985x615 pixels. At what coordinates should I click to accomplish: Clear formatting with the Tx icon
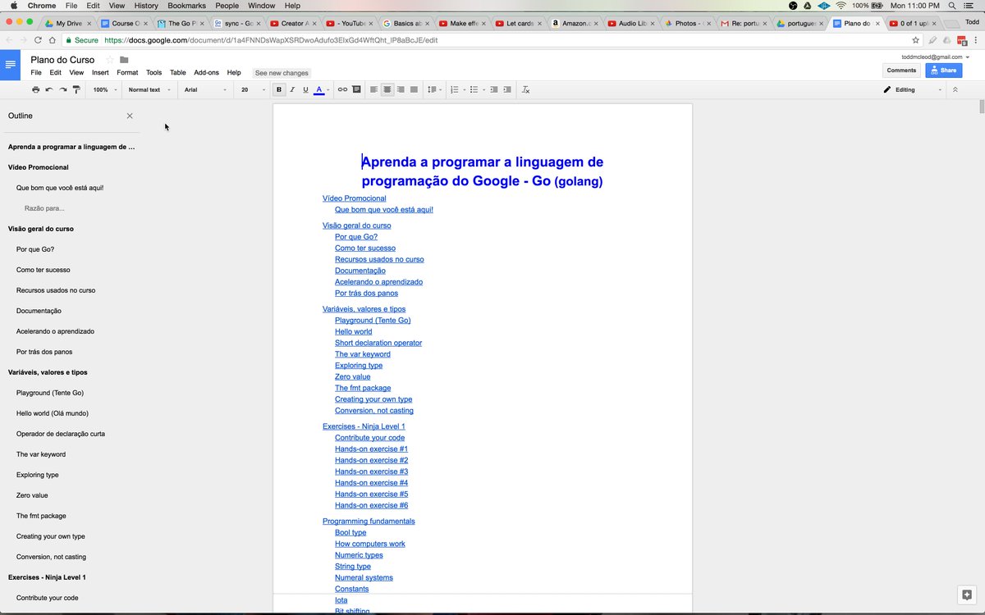click(526, 89)
